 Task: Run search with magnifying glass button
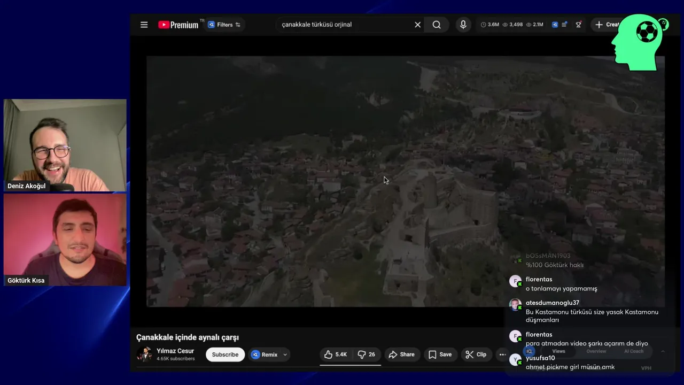pos(437,25)
